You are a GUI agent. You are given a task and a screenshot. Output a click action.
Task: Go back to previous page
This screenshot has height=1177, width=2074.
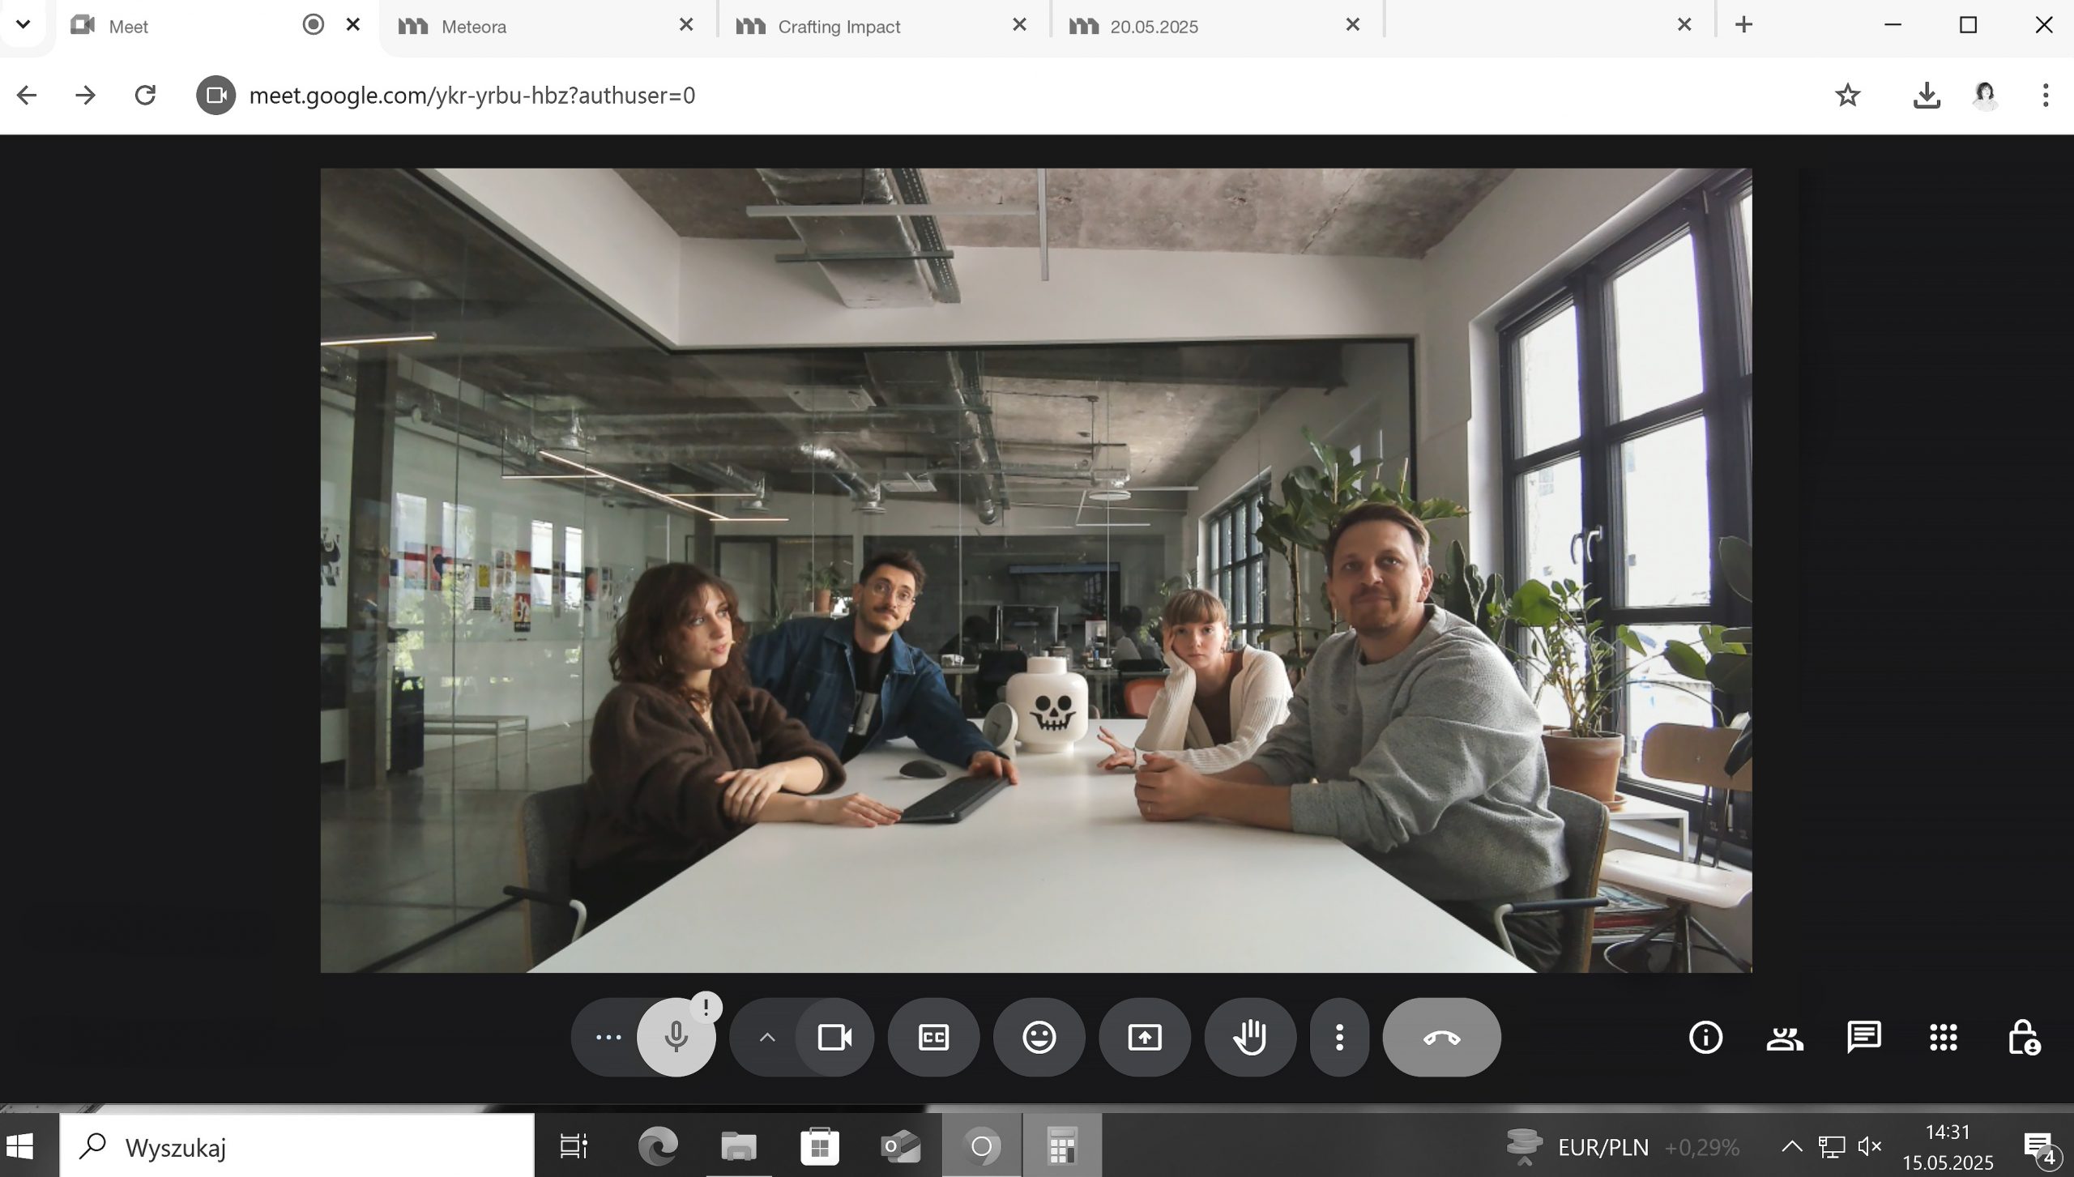point(27,96)
